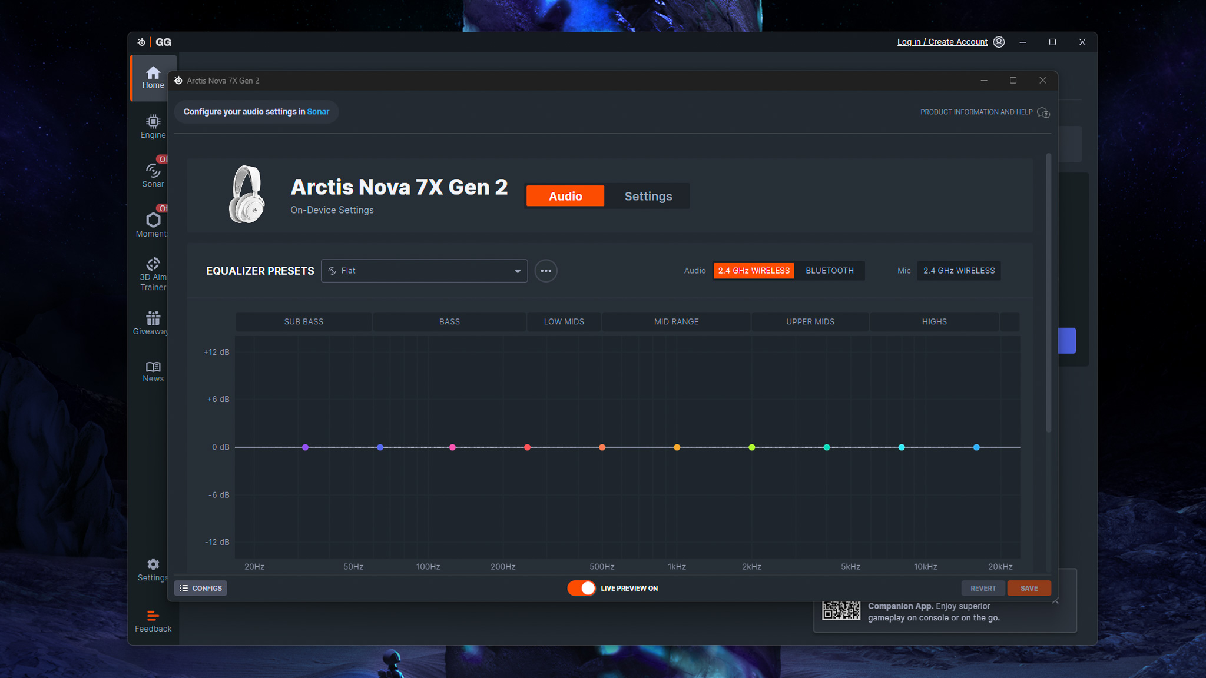Expand the Flat equalizer preset dropdown

click(424, 271)
